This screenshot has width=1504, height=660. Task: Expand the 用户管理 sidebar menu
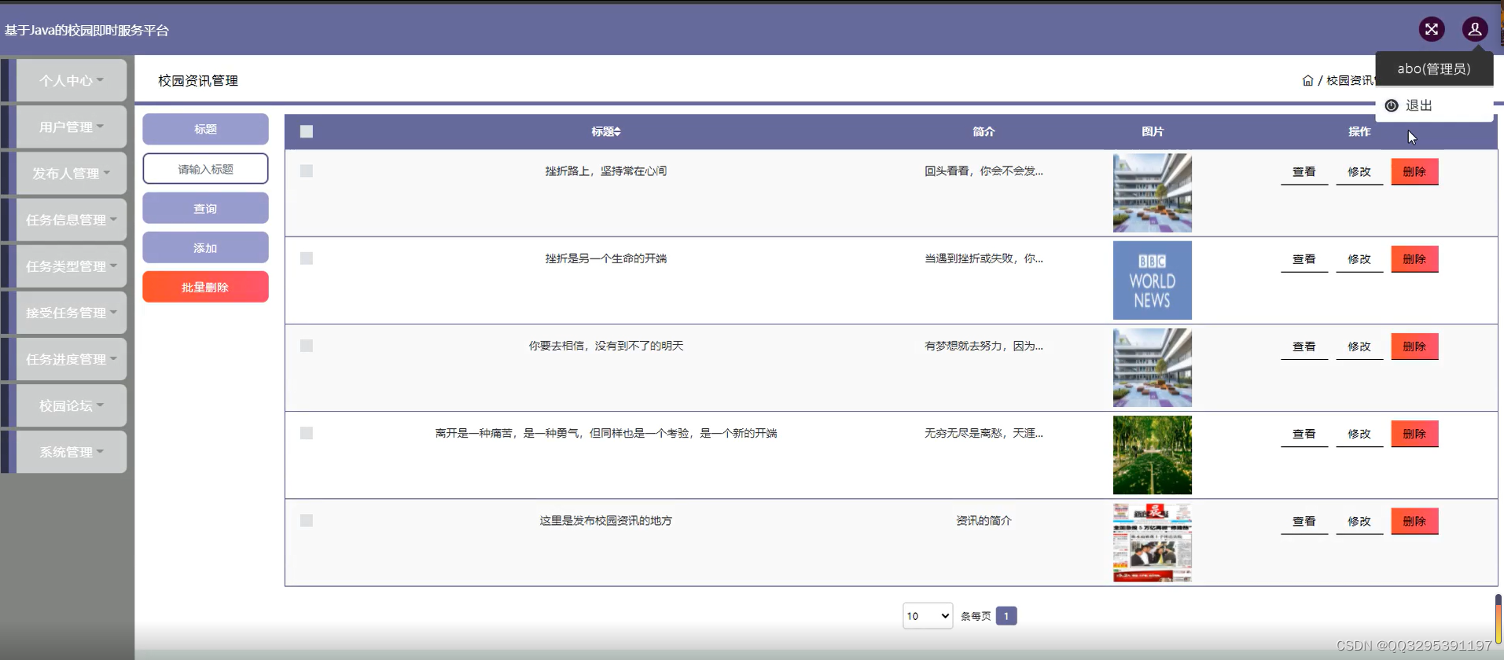coord(72,126)
